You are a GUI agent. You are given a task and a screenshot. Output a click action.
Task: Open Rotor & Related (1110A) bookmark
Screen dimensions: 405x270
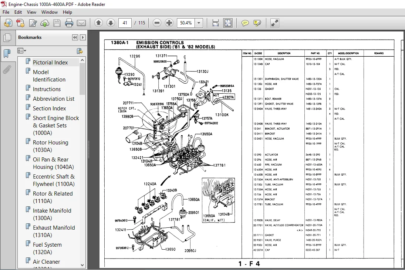pyautogui.click(x=53, y=197)
